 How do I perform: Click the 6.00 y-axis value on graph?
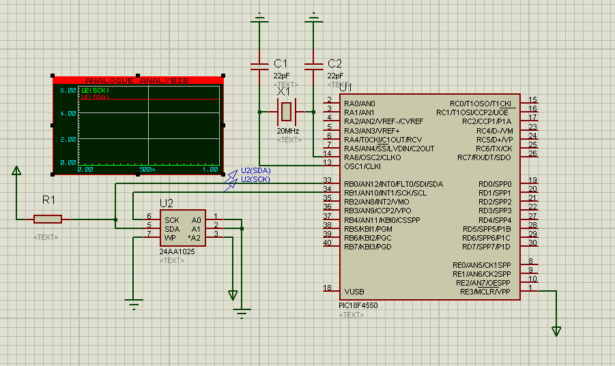68,91
